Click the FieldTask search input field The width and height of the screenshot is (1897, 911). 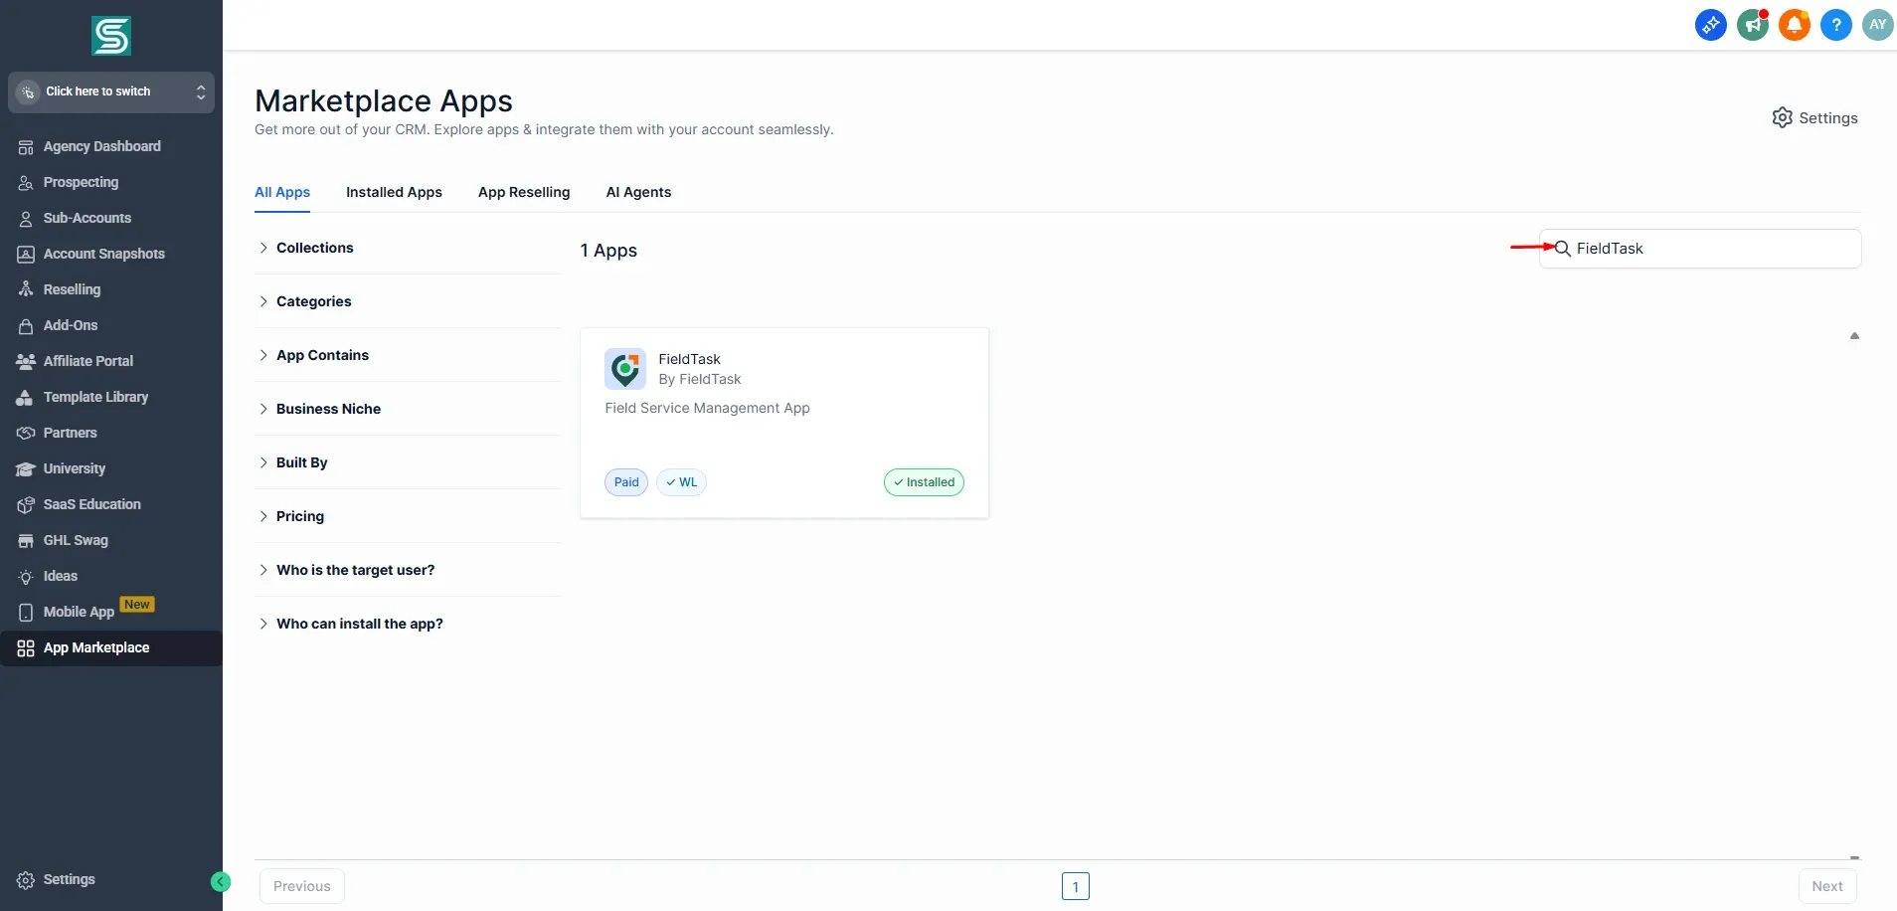pyautogui.click(x=1710, y=249)
